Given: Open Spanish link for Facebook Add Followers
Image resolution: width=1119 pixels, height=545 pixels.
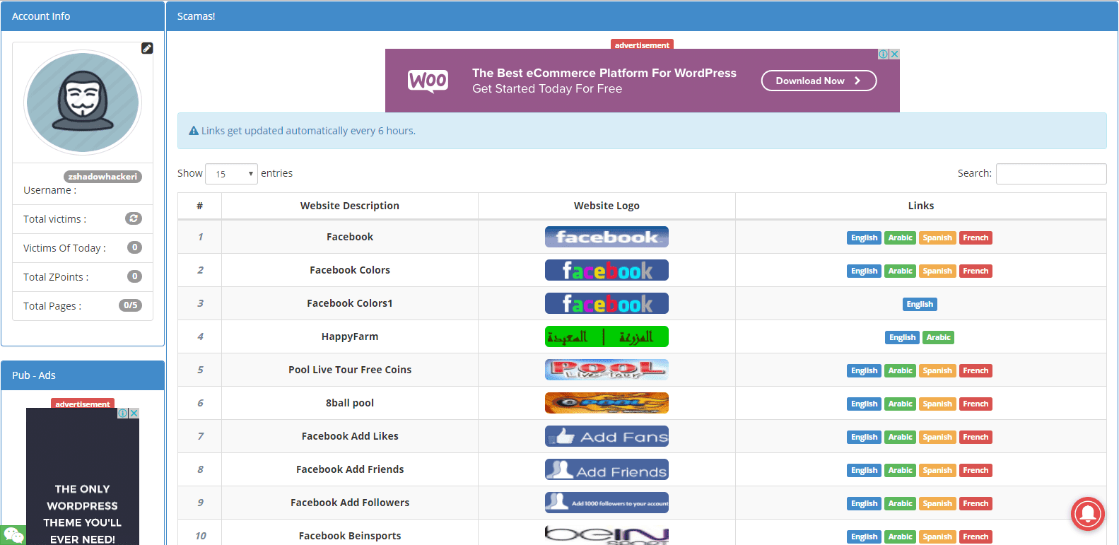Looking at the screenshot, I should click(937, 503).
